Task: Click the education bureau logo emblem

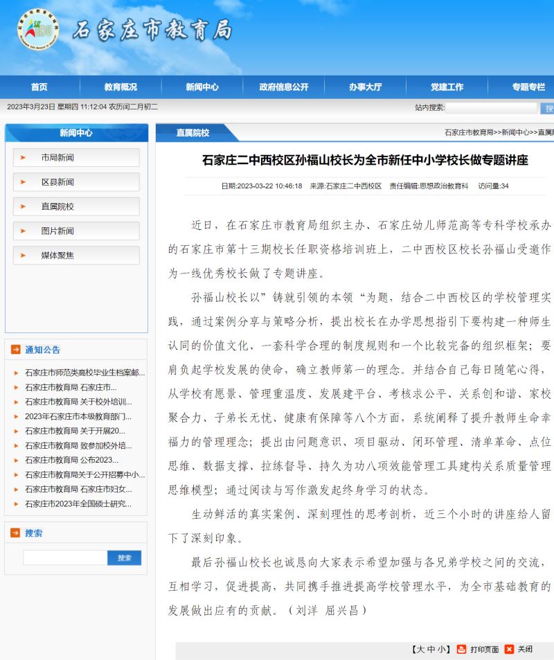Action: [38, 29]
